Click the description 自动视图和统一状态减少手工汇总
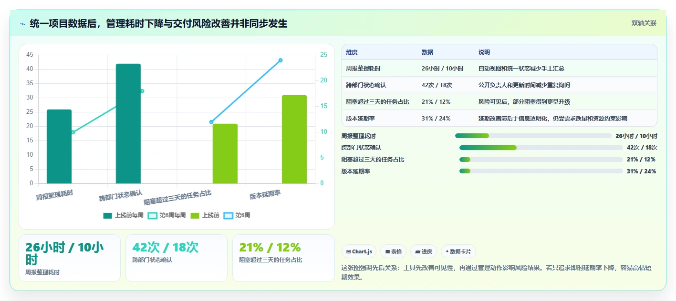 521,69
